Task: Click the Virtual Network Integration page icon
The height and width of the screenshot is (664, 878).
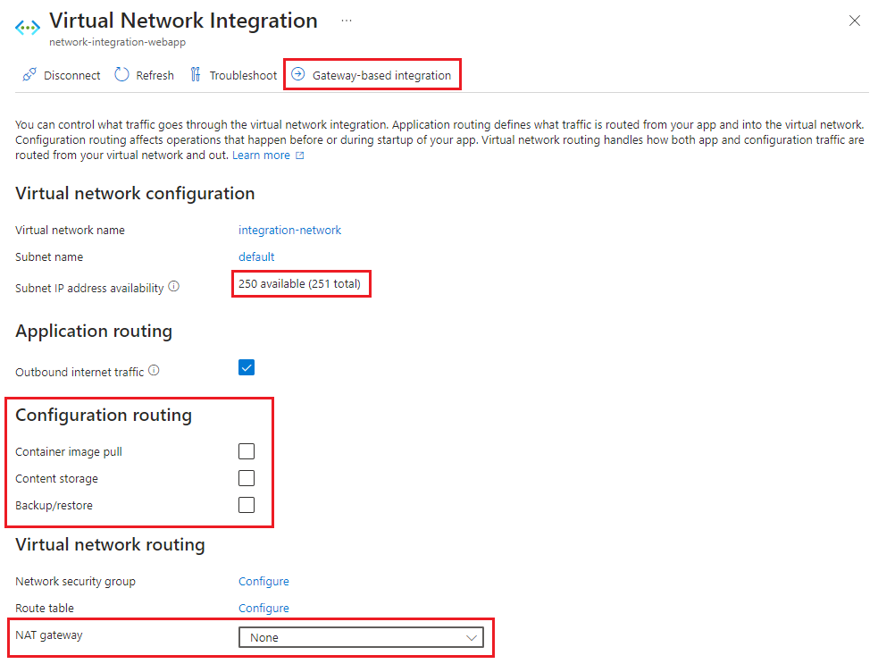Action: click(27, 28)
